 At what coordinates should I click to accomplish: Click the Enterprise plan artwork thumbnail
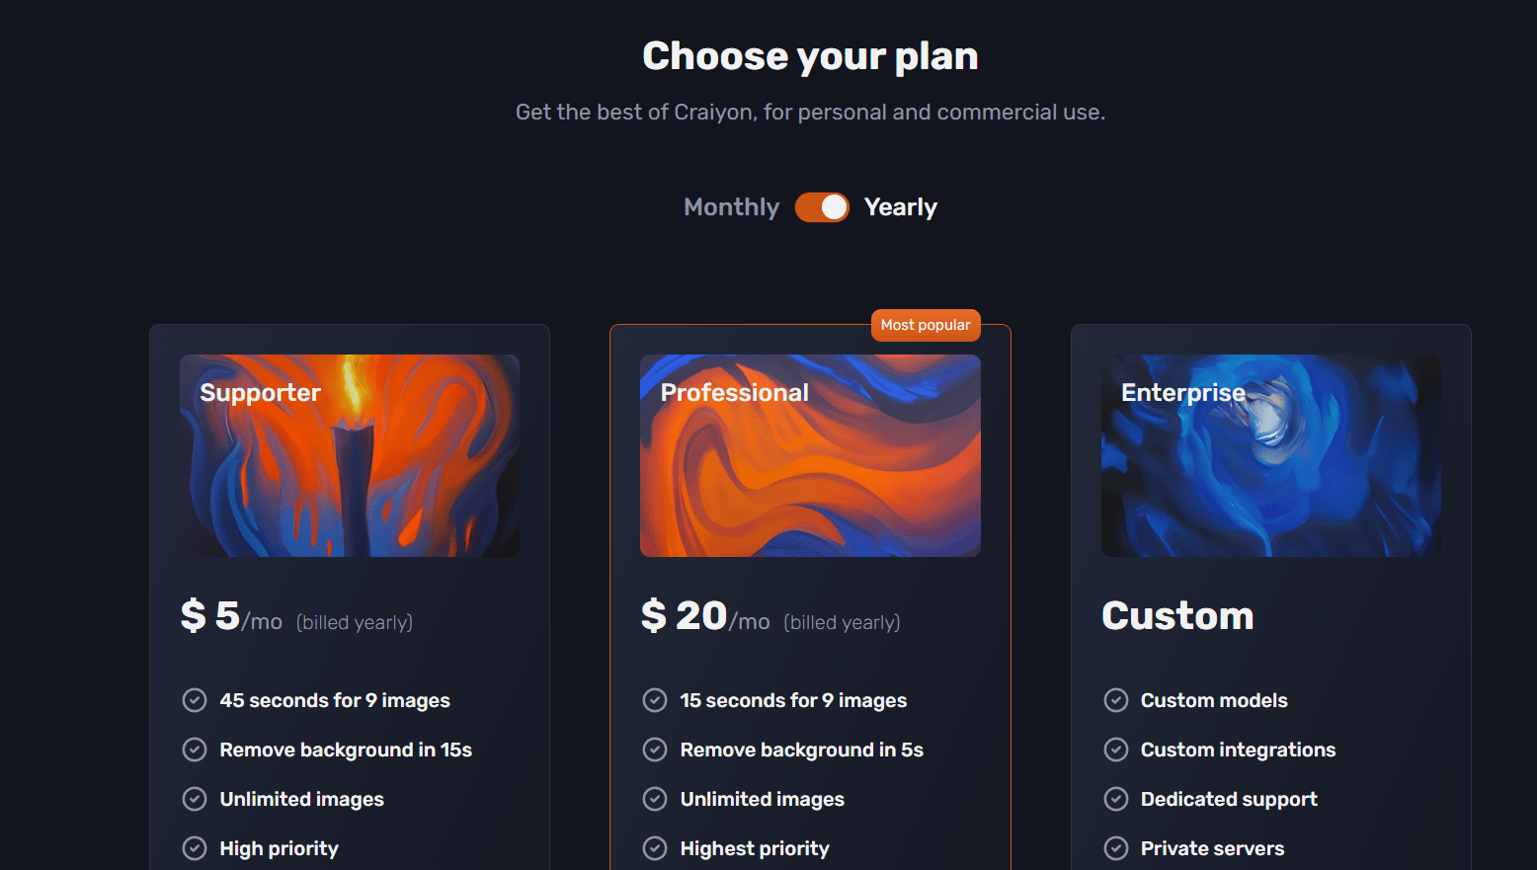tap(1271, 455)
